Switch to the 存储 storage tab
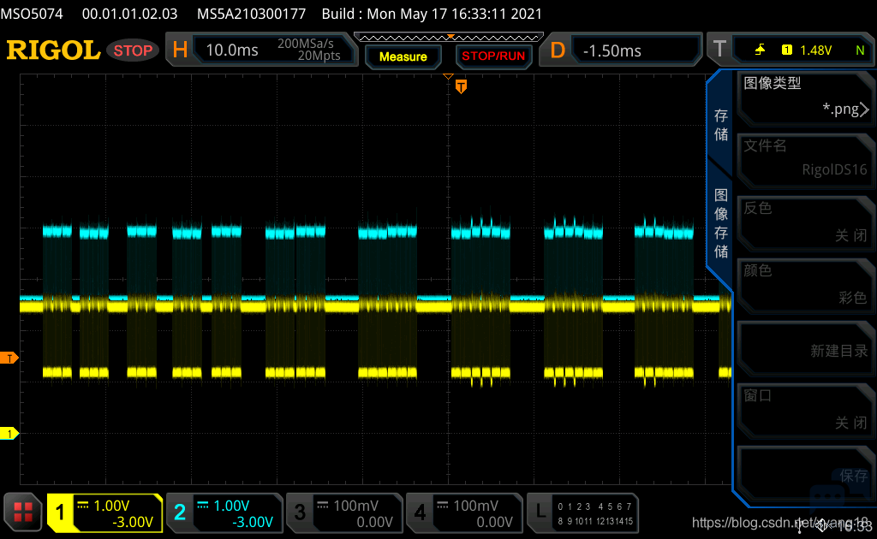 coord(720,125)
